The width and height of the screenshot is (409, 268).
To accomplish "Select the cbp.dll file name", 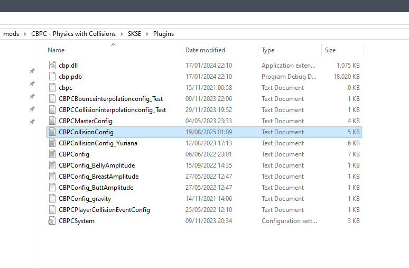I will (68, 66).
